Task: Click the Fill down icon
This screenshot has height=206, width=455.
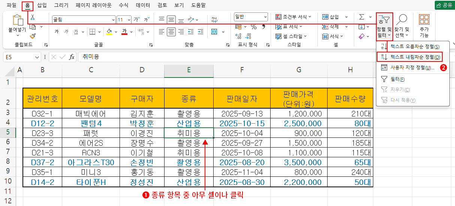Action: coord(362,27)
